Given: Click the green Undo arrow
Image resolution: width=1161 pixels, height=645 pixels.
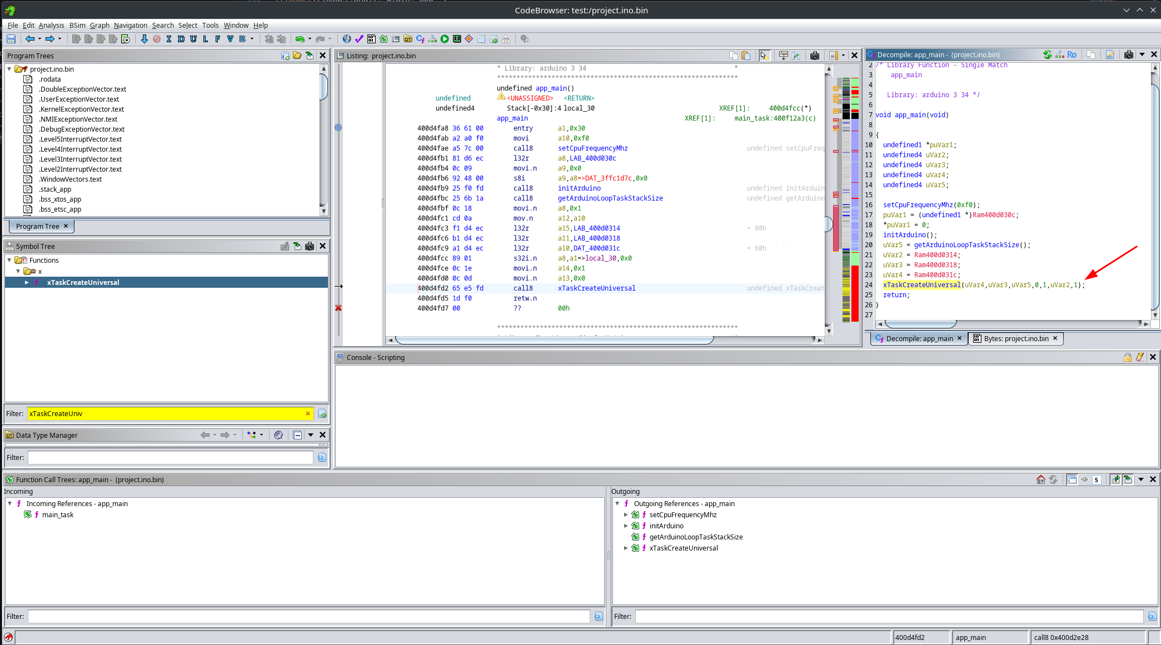Looking at the screenshot, I should coord(300,39).
